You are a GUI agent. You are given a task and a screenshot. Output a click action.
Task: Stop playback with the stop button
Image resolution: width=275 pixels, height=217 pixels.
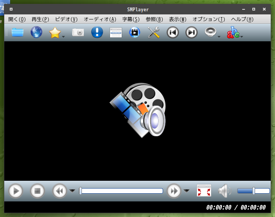coord(37,191)
